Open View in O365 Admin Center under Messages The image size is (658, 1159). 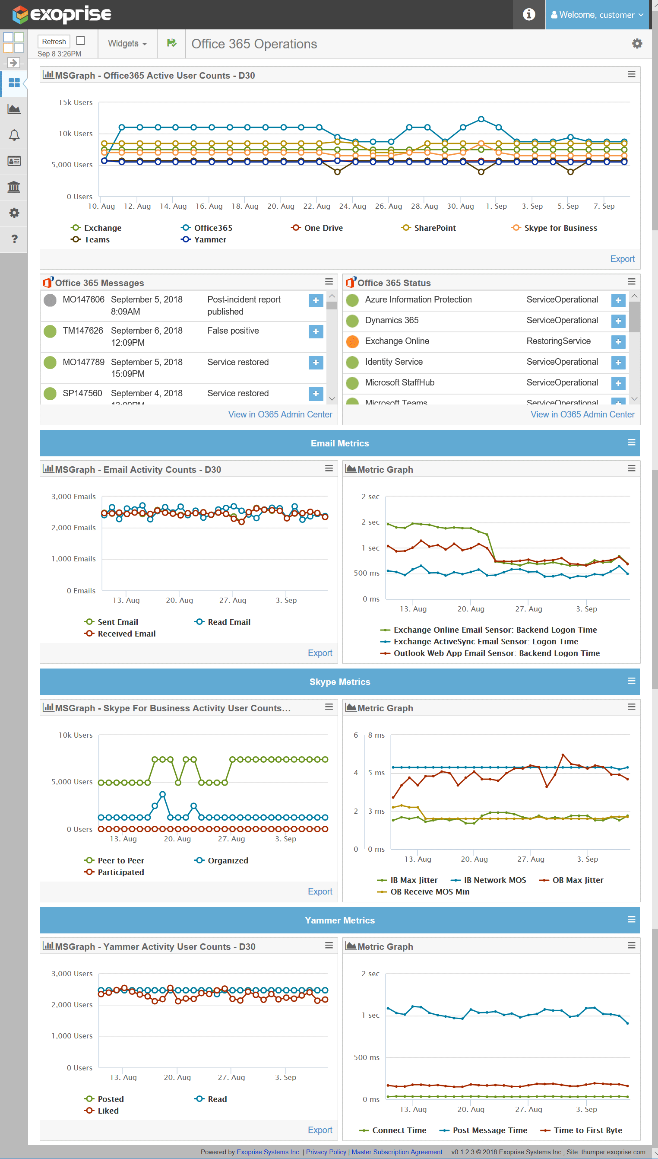click(x=280, y=414)
